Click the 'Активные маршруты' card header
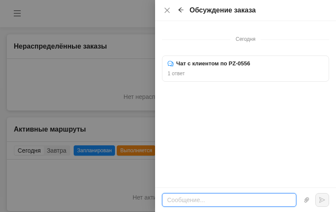Viewport: 336px width, 212px height. coord(50,129)
